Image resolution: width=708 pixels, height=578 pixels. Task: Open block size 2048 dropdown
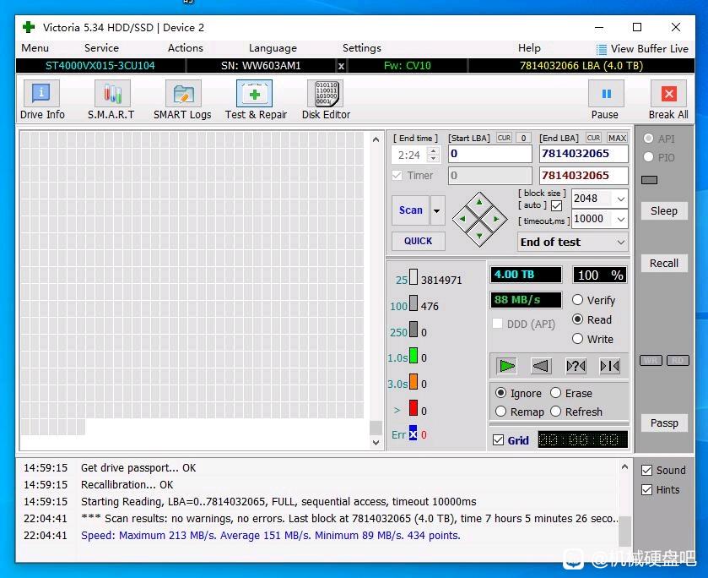coord(621,199)
